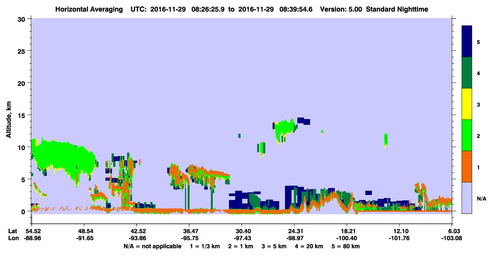Click the longitude value -88.96
Viewport: 502px width, 257px height.
[32, 239]
